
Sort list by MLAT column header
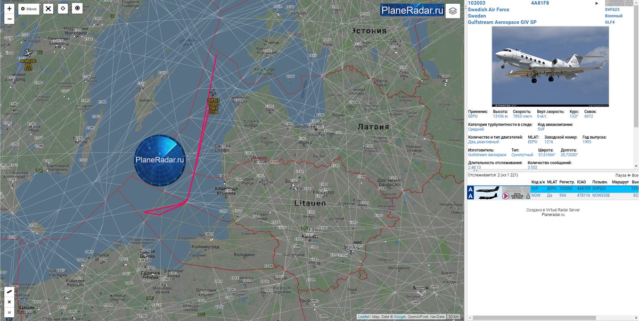pos(552,182)
